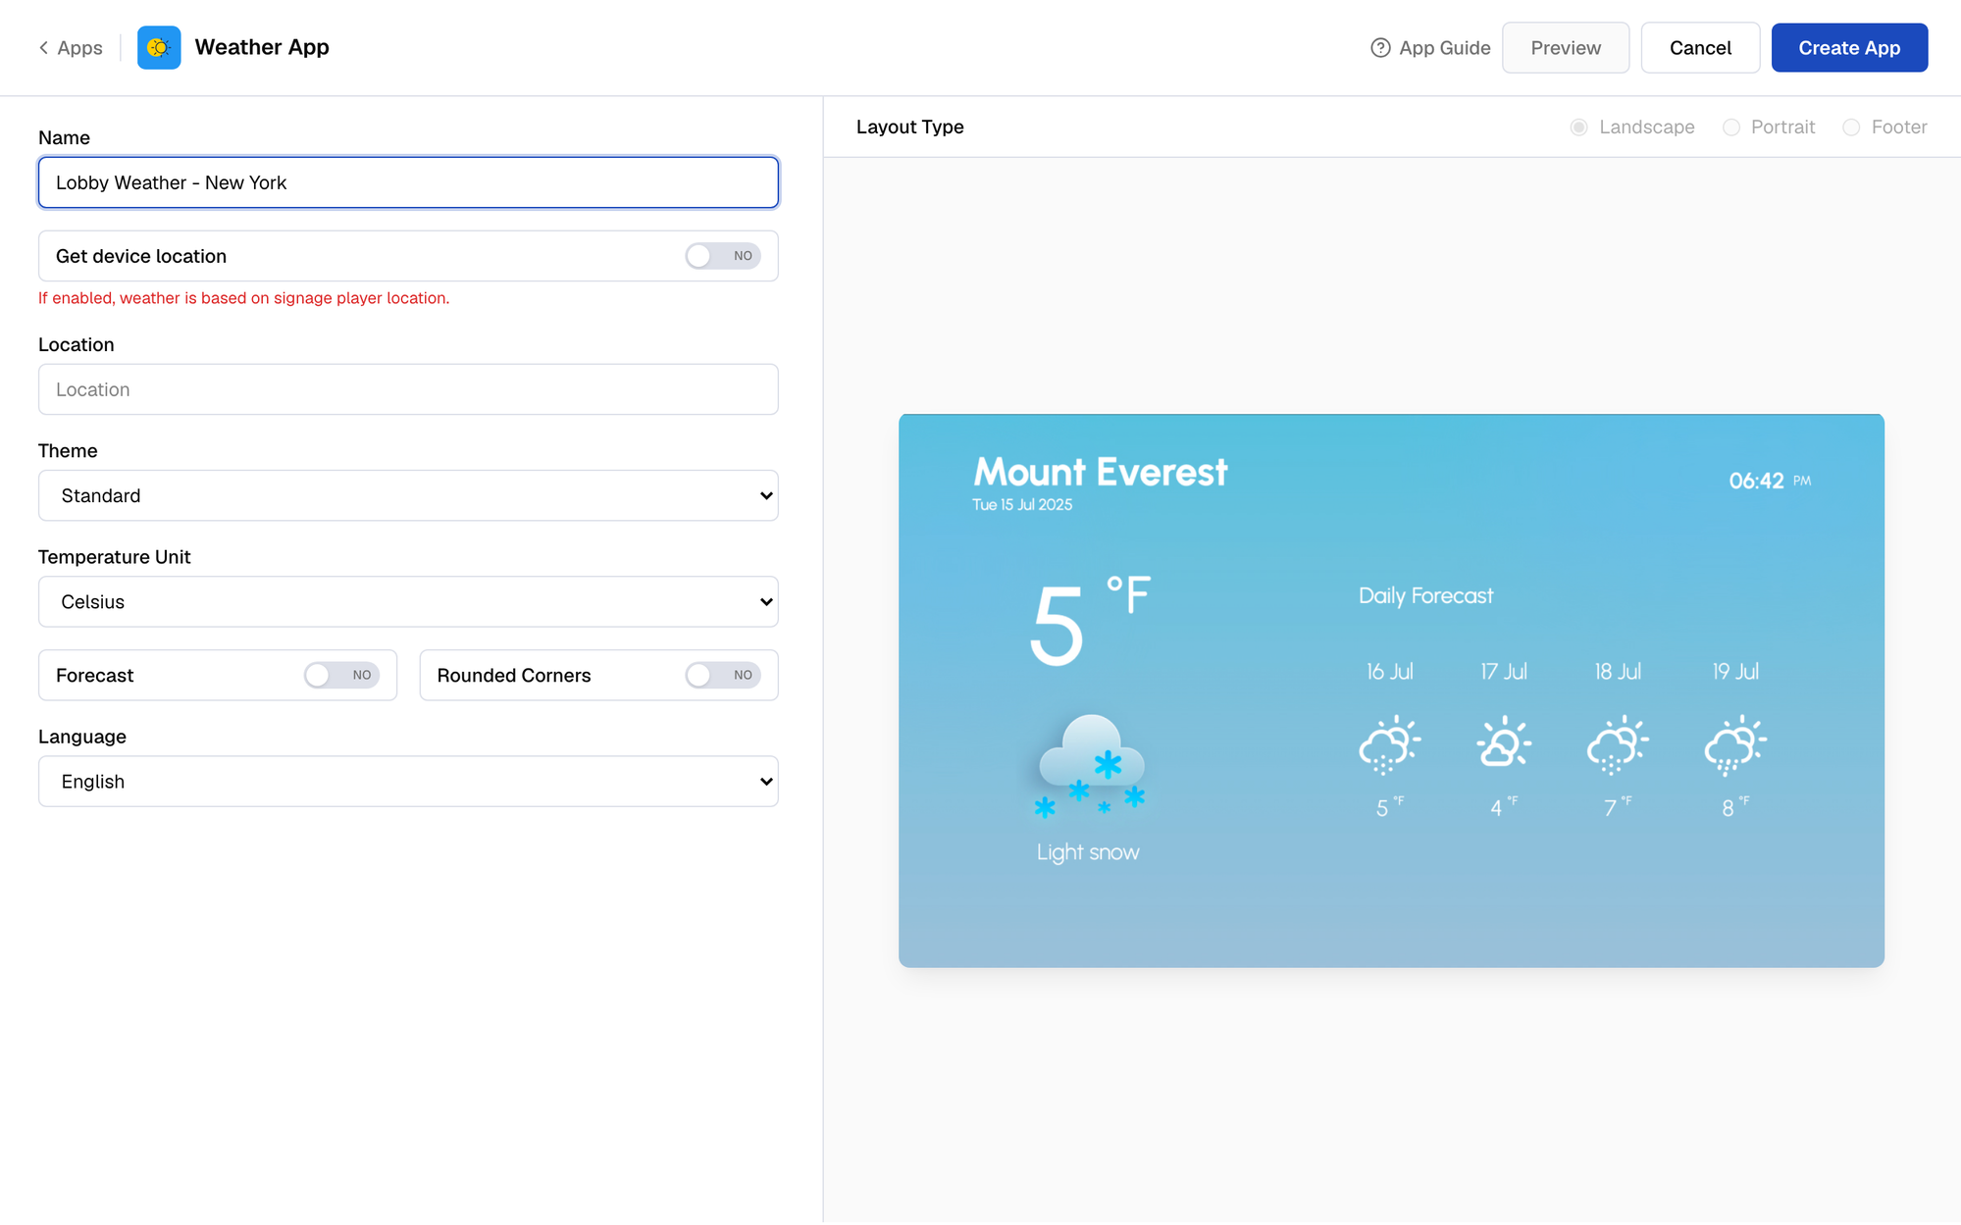The image size is (1961, 1225).
Task: Click the 17 Jul forecast weather icon
Action: 1504,742
